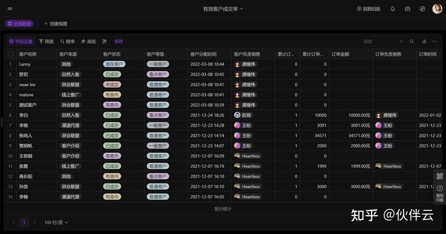The width and height of the screenshot is (446, 234).
Task: Select the 全部数据 view tab
Action: click(19, 23)
